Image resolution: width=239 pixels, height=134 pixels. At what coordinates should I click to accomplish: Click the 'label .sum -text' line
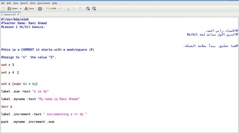pos(25,92)
